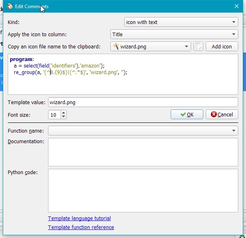Click 'amazon' string in the template code
The image size is (246, 238).
pyautogui.click(x=90, y=66)
